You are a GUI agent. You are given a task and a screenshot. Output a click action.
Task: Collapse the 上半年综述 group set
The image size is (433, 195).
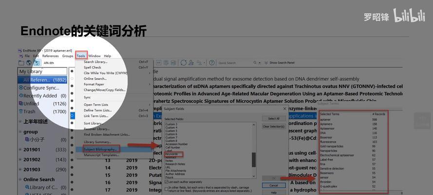pos(20,121)
